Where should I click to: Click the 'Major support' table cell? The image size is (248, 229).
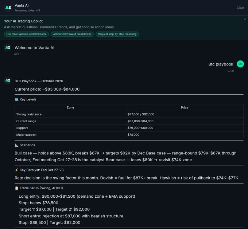[70, 135]
